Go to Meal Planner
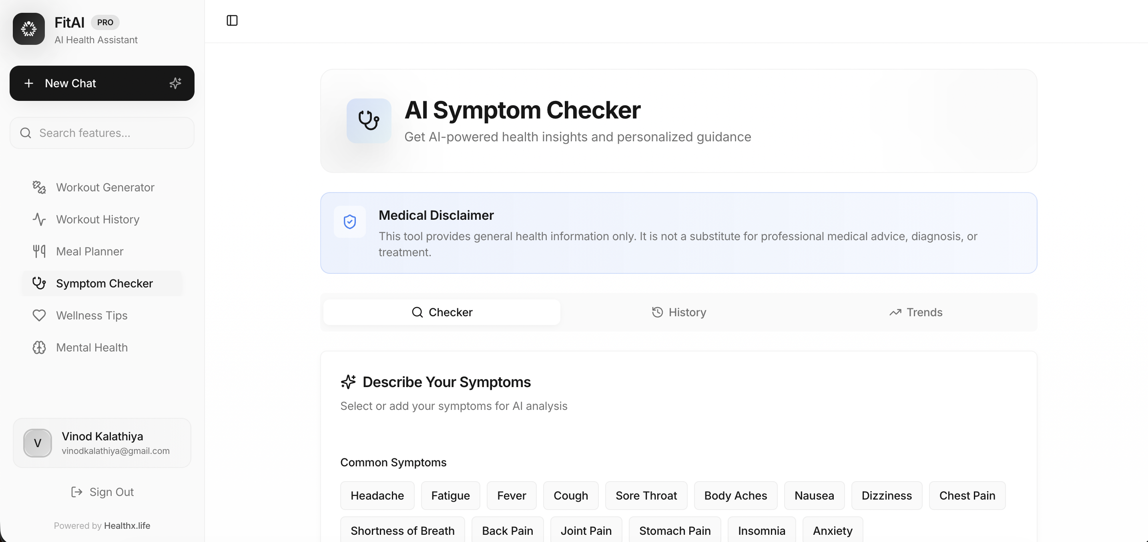This screenshot has height=542, width=1148. [90, 251]
